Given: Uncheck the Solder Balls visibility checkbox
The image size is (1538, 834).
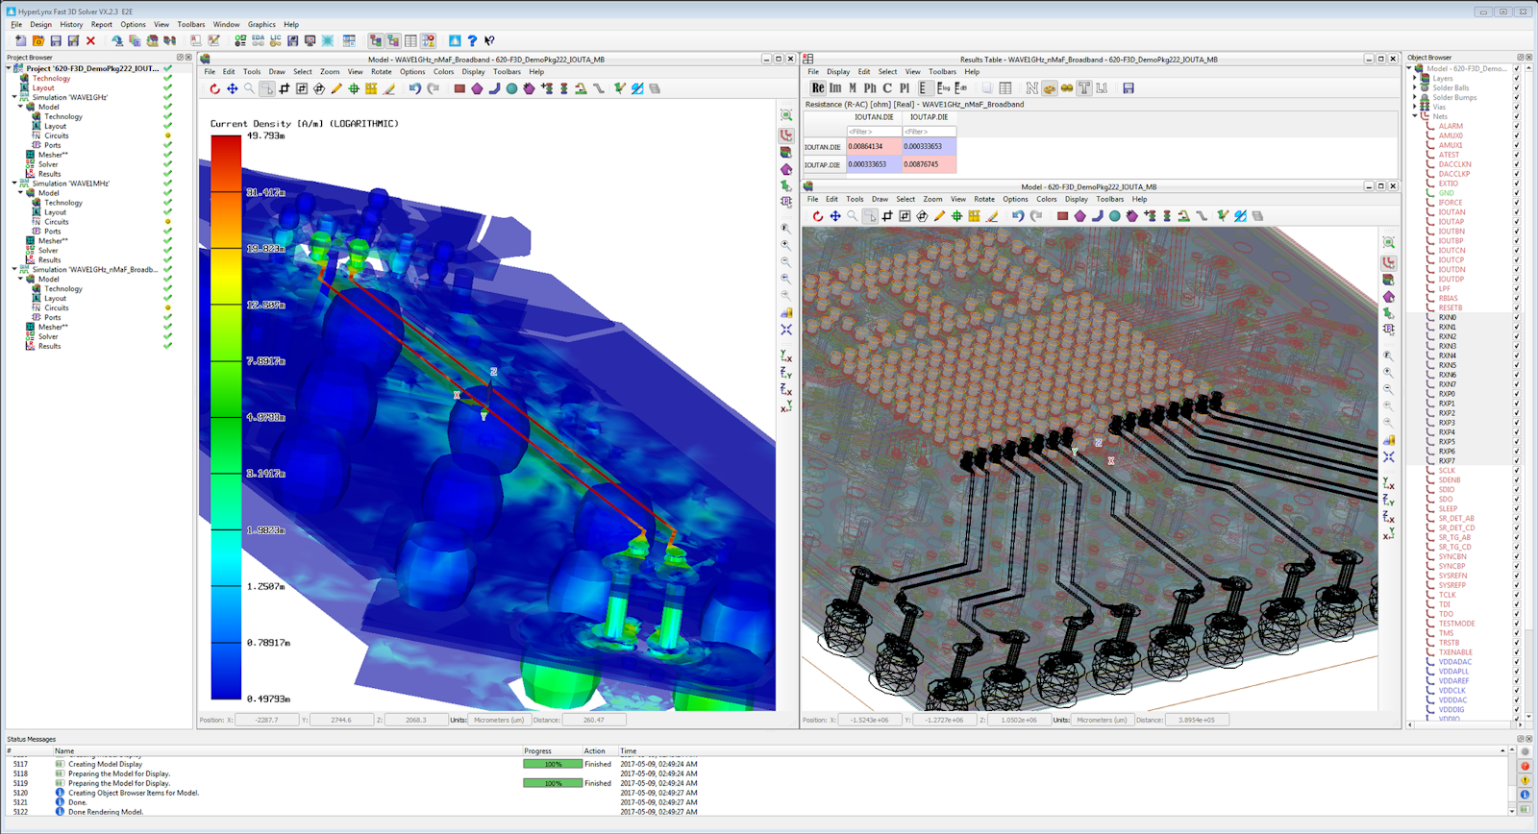Looking at the screenshot, I should coord(1517,88).
